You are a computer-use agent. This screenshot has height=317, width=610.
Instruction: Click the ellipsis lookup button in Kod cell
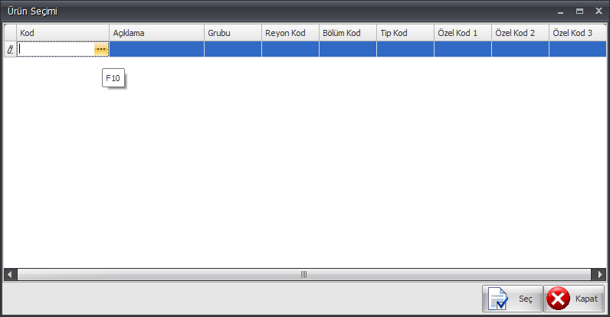point(100,49)
